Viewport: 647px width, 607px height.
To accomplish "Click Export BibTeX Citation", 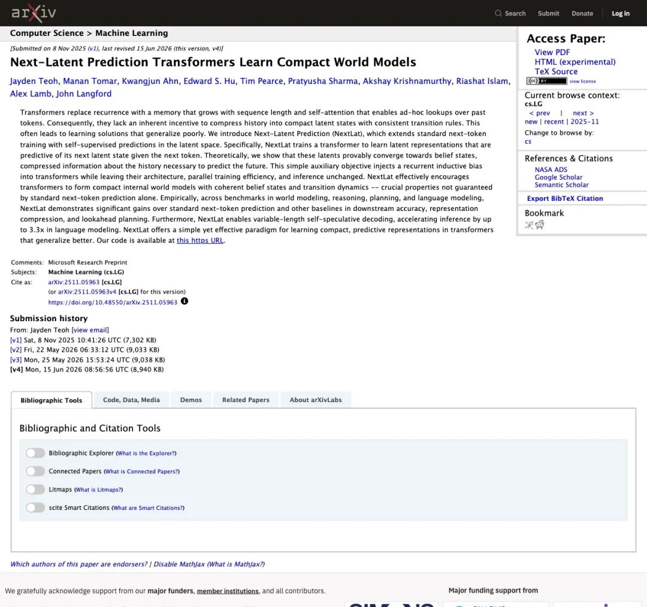I will pos(565,198).
